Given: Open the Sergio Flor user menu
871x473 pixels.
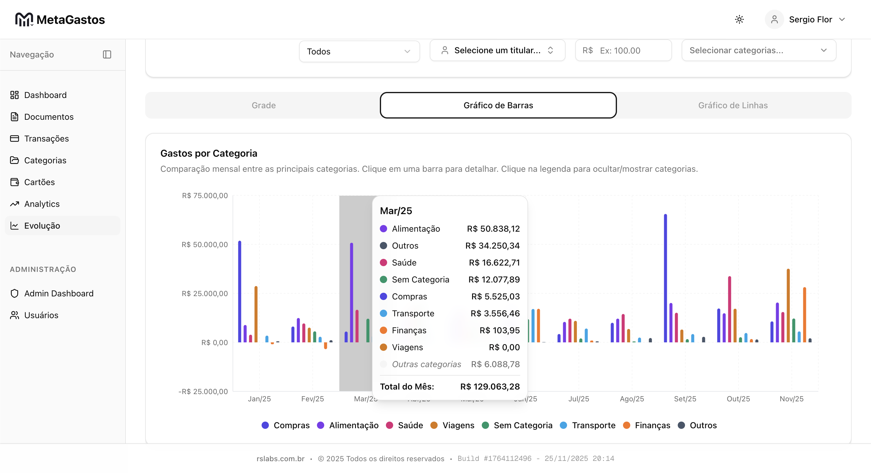Looking at the screenshot, I should click(810, 19).
